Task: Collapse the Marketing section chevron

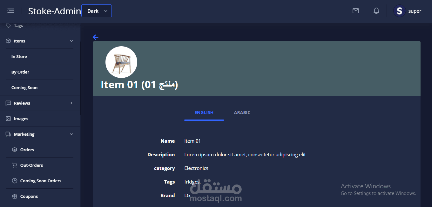Action: (x=71, y=134)
